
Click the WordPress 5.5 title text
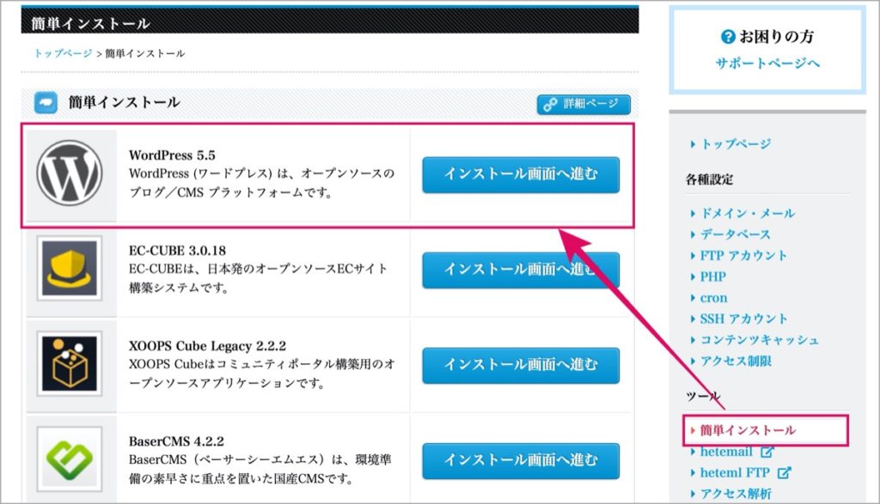point(172,155)
